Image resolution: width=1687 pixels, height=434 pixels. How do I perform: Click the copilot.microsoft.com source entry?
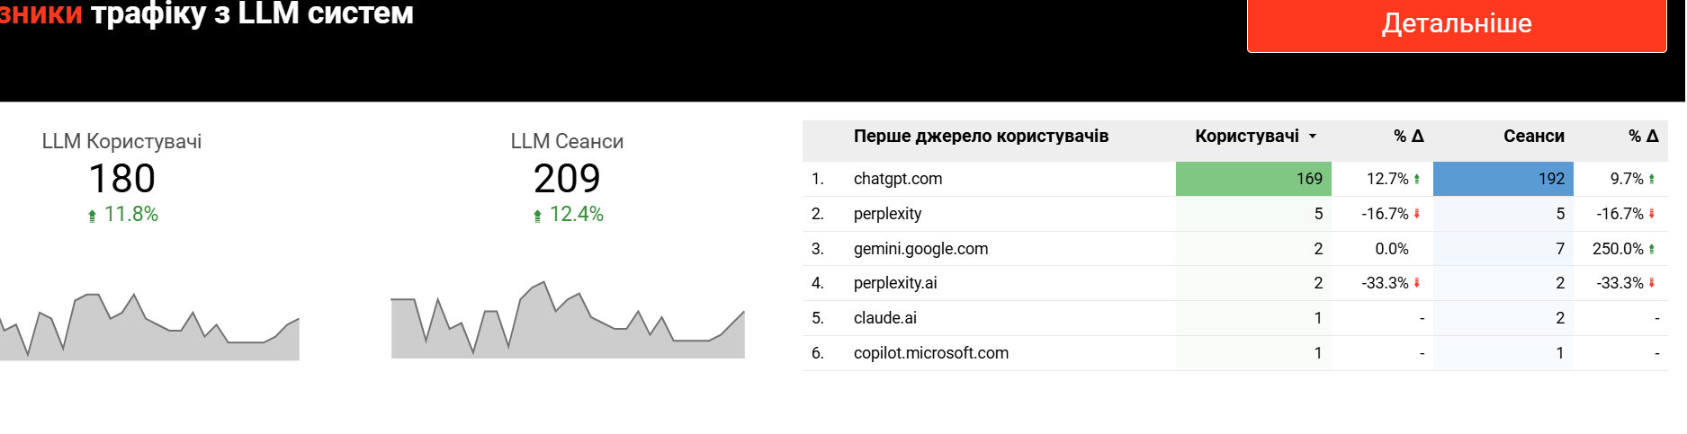coord(931,353)
